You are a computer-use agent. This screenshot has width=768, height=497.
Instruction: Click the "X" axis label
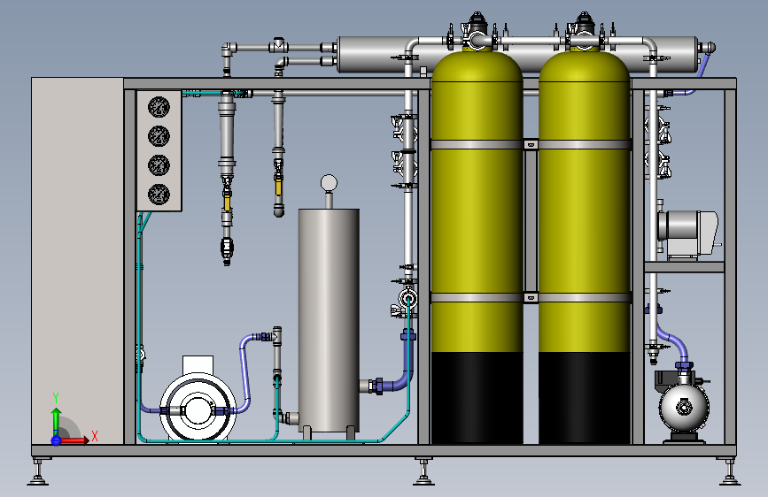[95, 436]
